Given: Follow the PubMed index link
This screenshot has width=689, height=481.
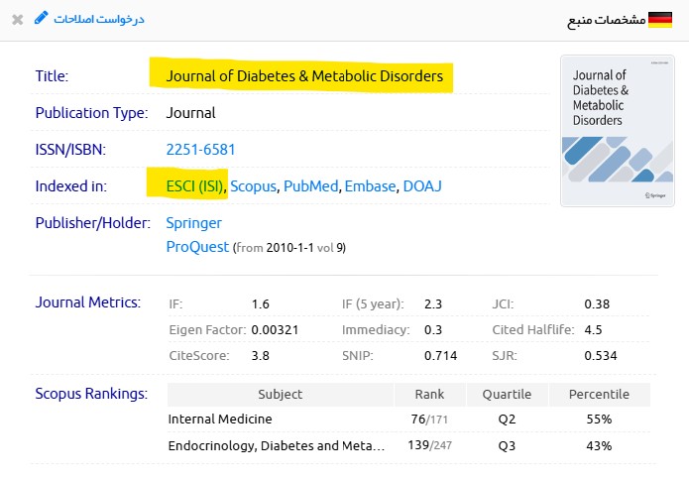Looking at the screenshot, I should [x=311, y=185].
